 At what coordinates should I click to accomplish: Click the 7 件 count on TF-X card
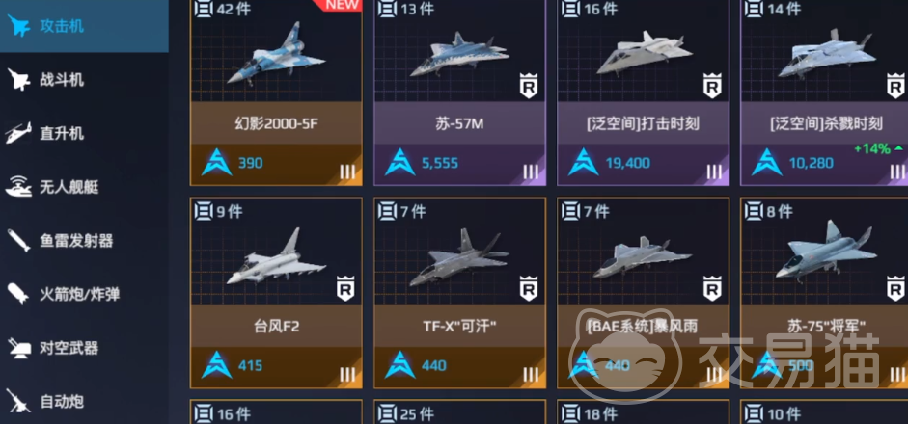point(413,212)
